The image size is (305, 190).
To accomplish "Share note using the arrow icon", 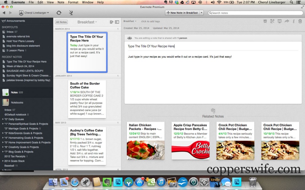I will click(x=287, y=21).
